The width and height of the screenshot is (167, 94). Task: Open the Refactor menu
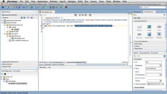point(53,1)
